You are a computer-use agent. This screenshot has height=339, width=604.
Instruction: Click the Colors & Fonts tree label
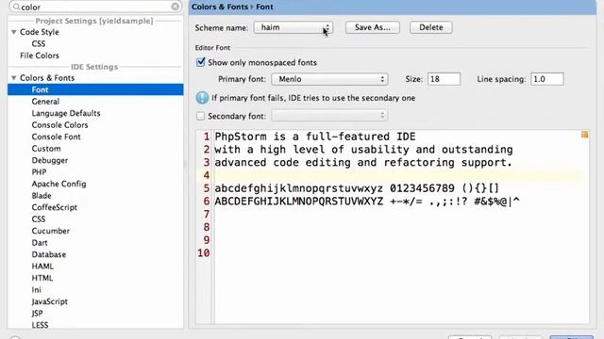click(x=47, y=77)
